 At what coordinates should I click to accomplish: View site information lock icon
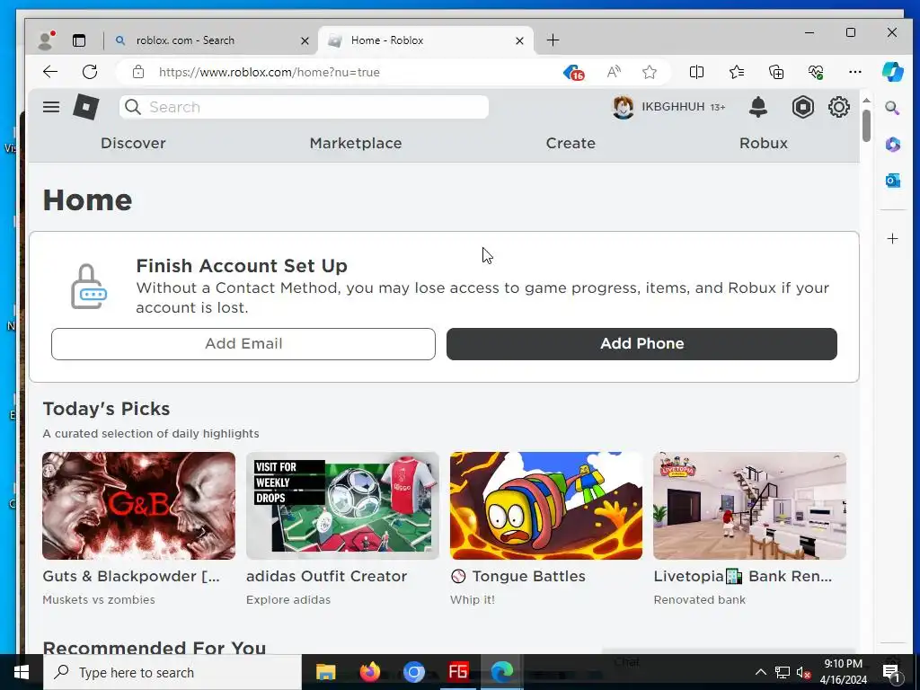point(137,72)
